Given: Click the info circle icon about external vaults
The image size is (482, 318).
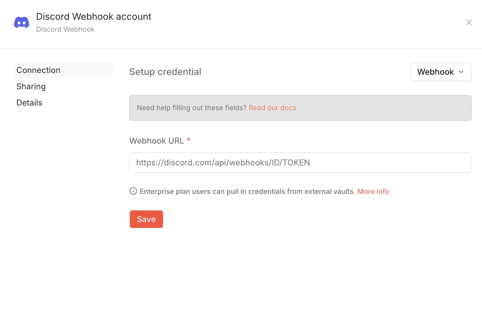Looking at the screenshot, I should click(133, 191).
